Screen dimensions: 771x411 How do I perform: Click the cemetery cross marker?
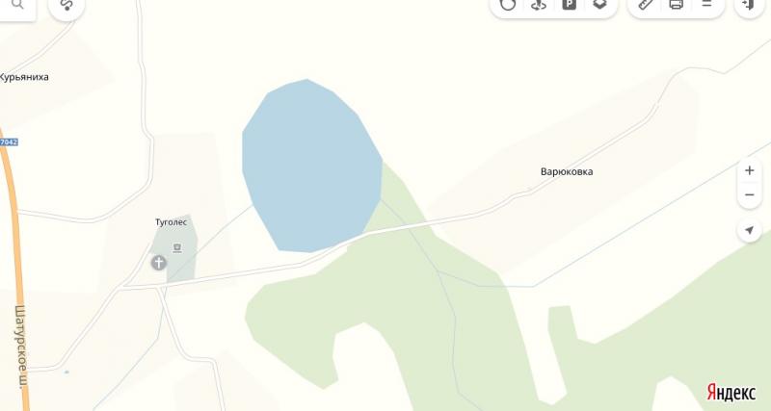click(158, 263)
